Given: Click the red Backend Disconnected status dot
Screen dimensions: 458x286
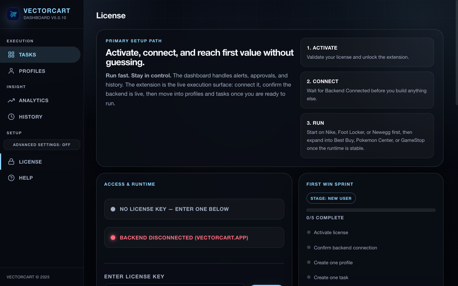Looking at the screenshot, I should [x=113, y=237].
